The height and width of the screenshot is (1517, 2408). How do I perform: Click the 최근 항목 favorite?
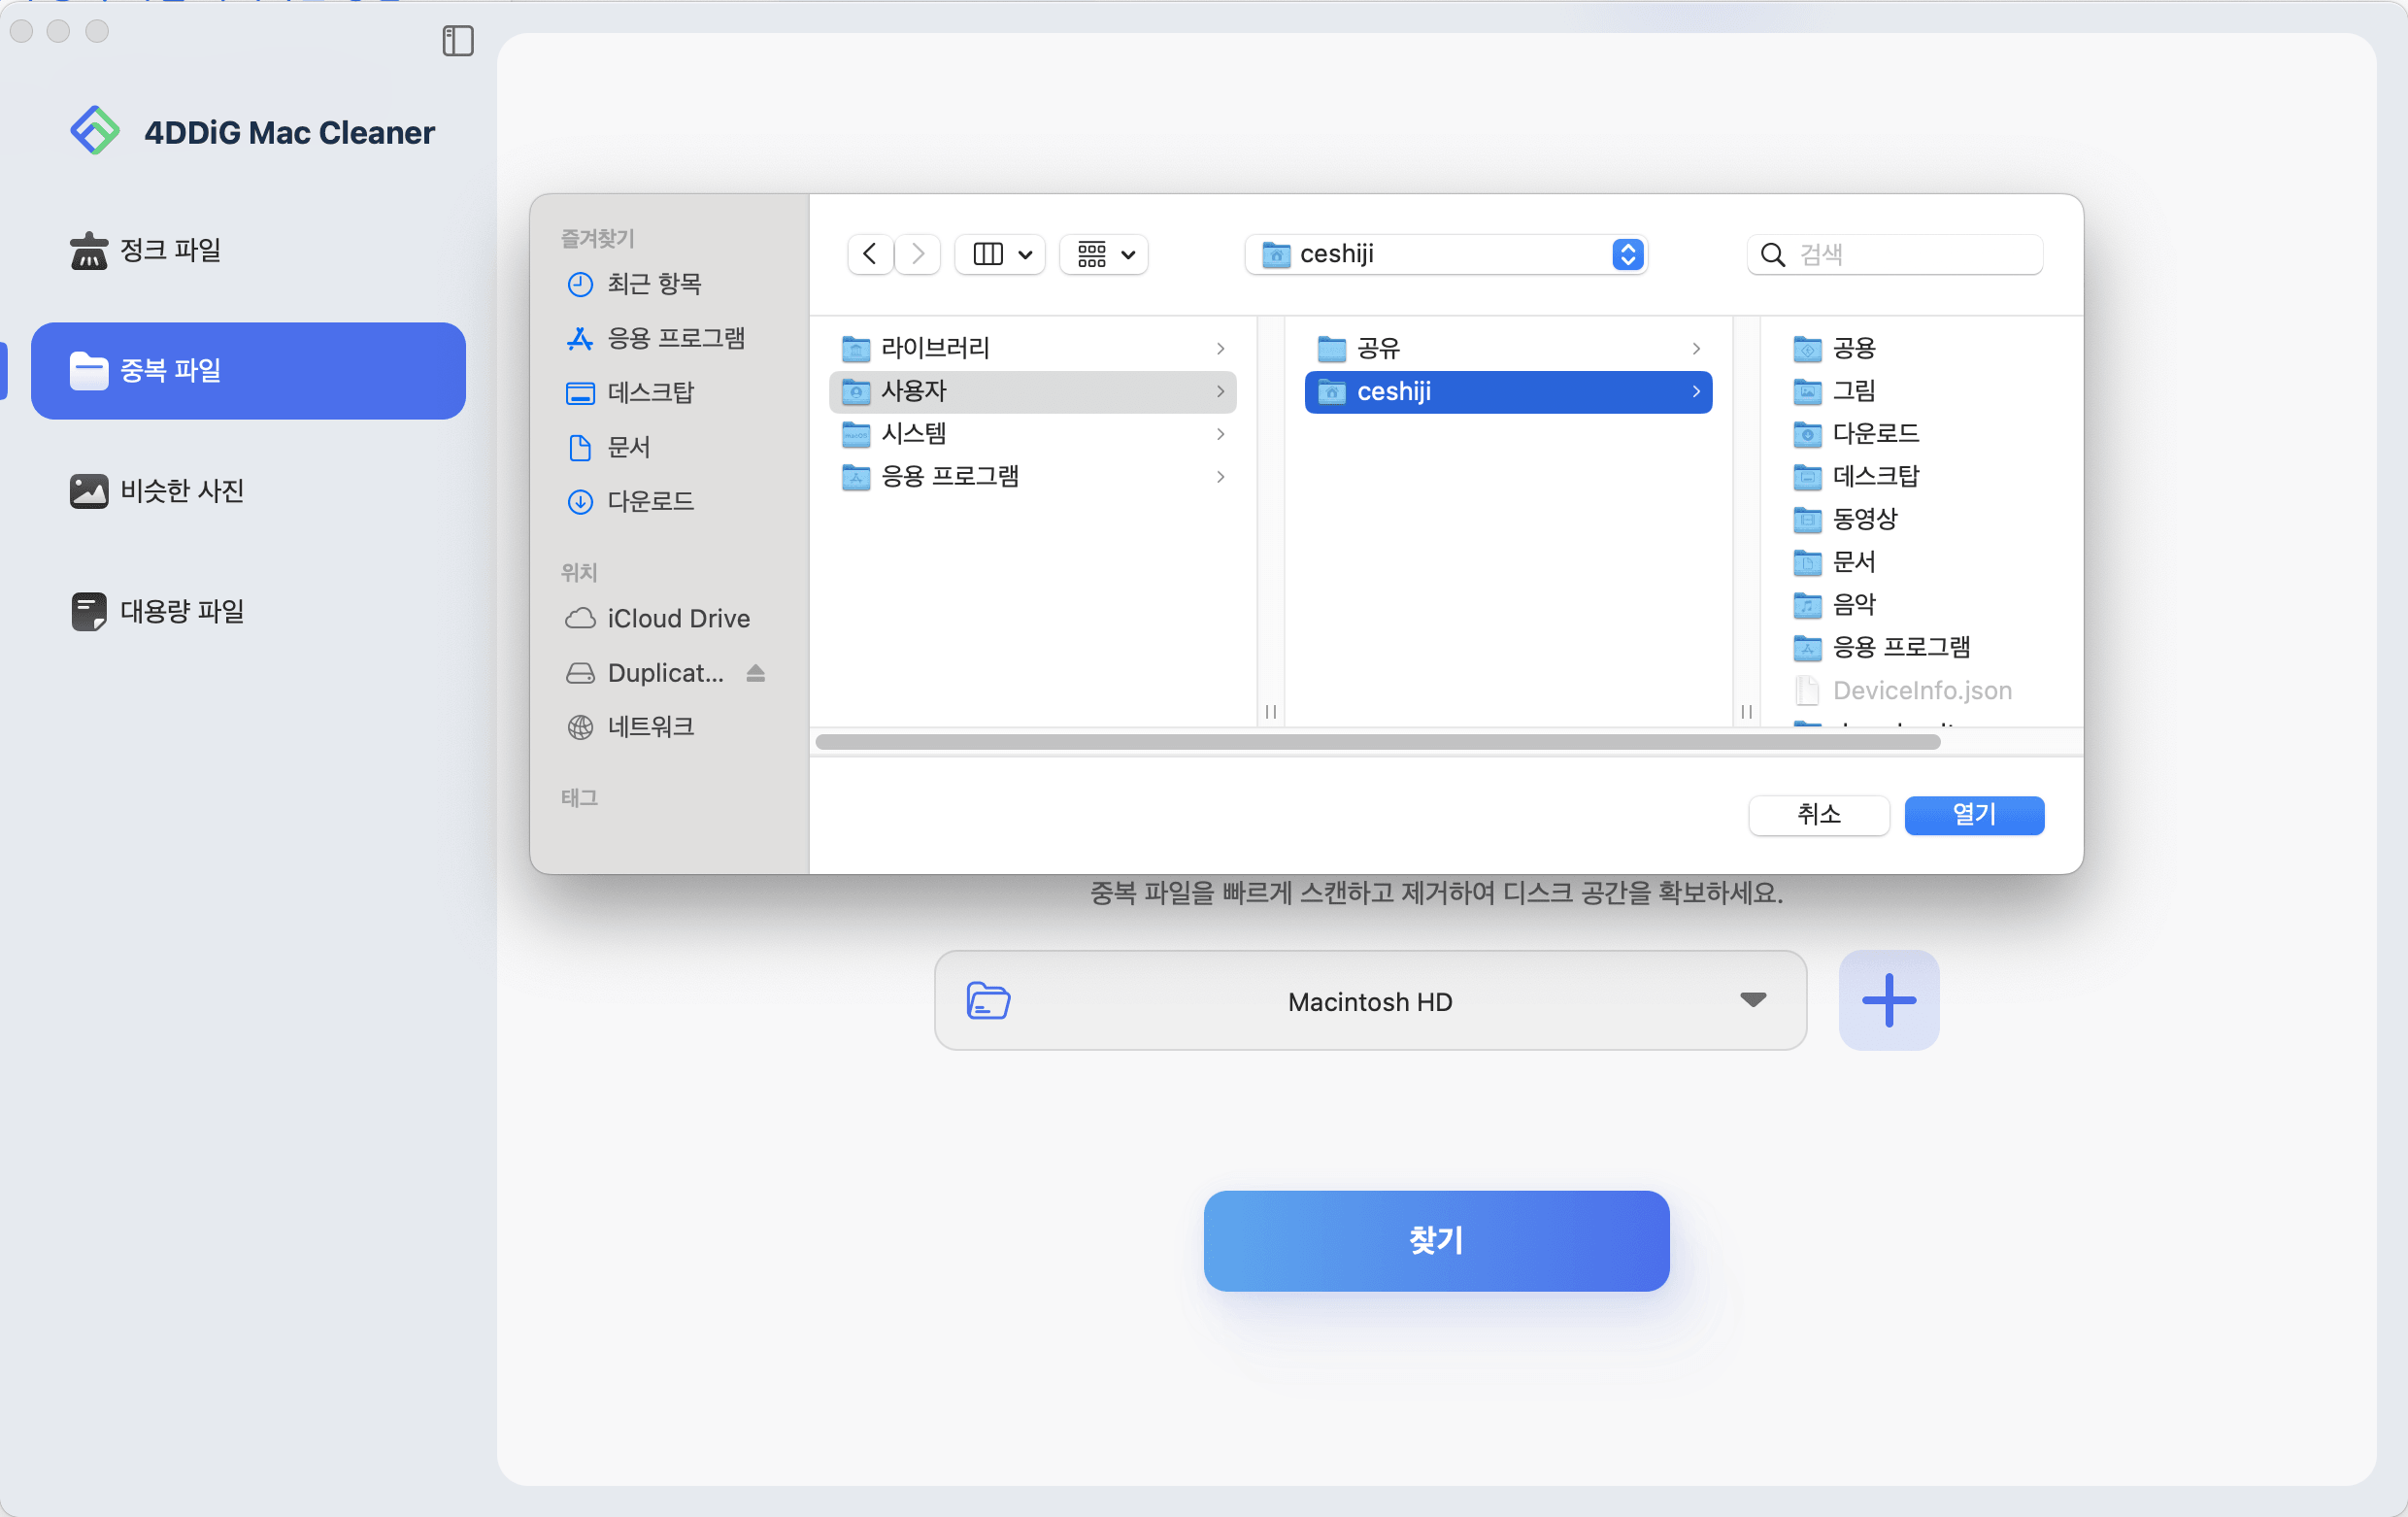[x=653, y=284]
